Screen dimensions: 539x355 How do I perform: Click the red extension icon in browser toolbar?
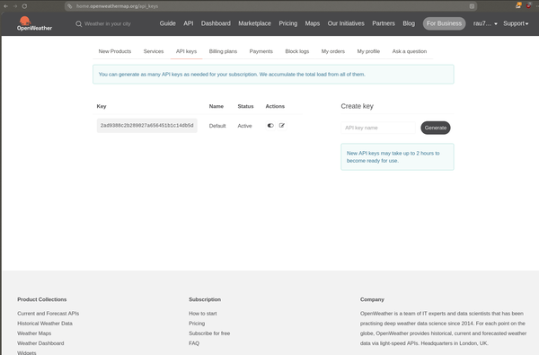(529, 5)
